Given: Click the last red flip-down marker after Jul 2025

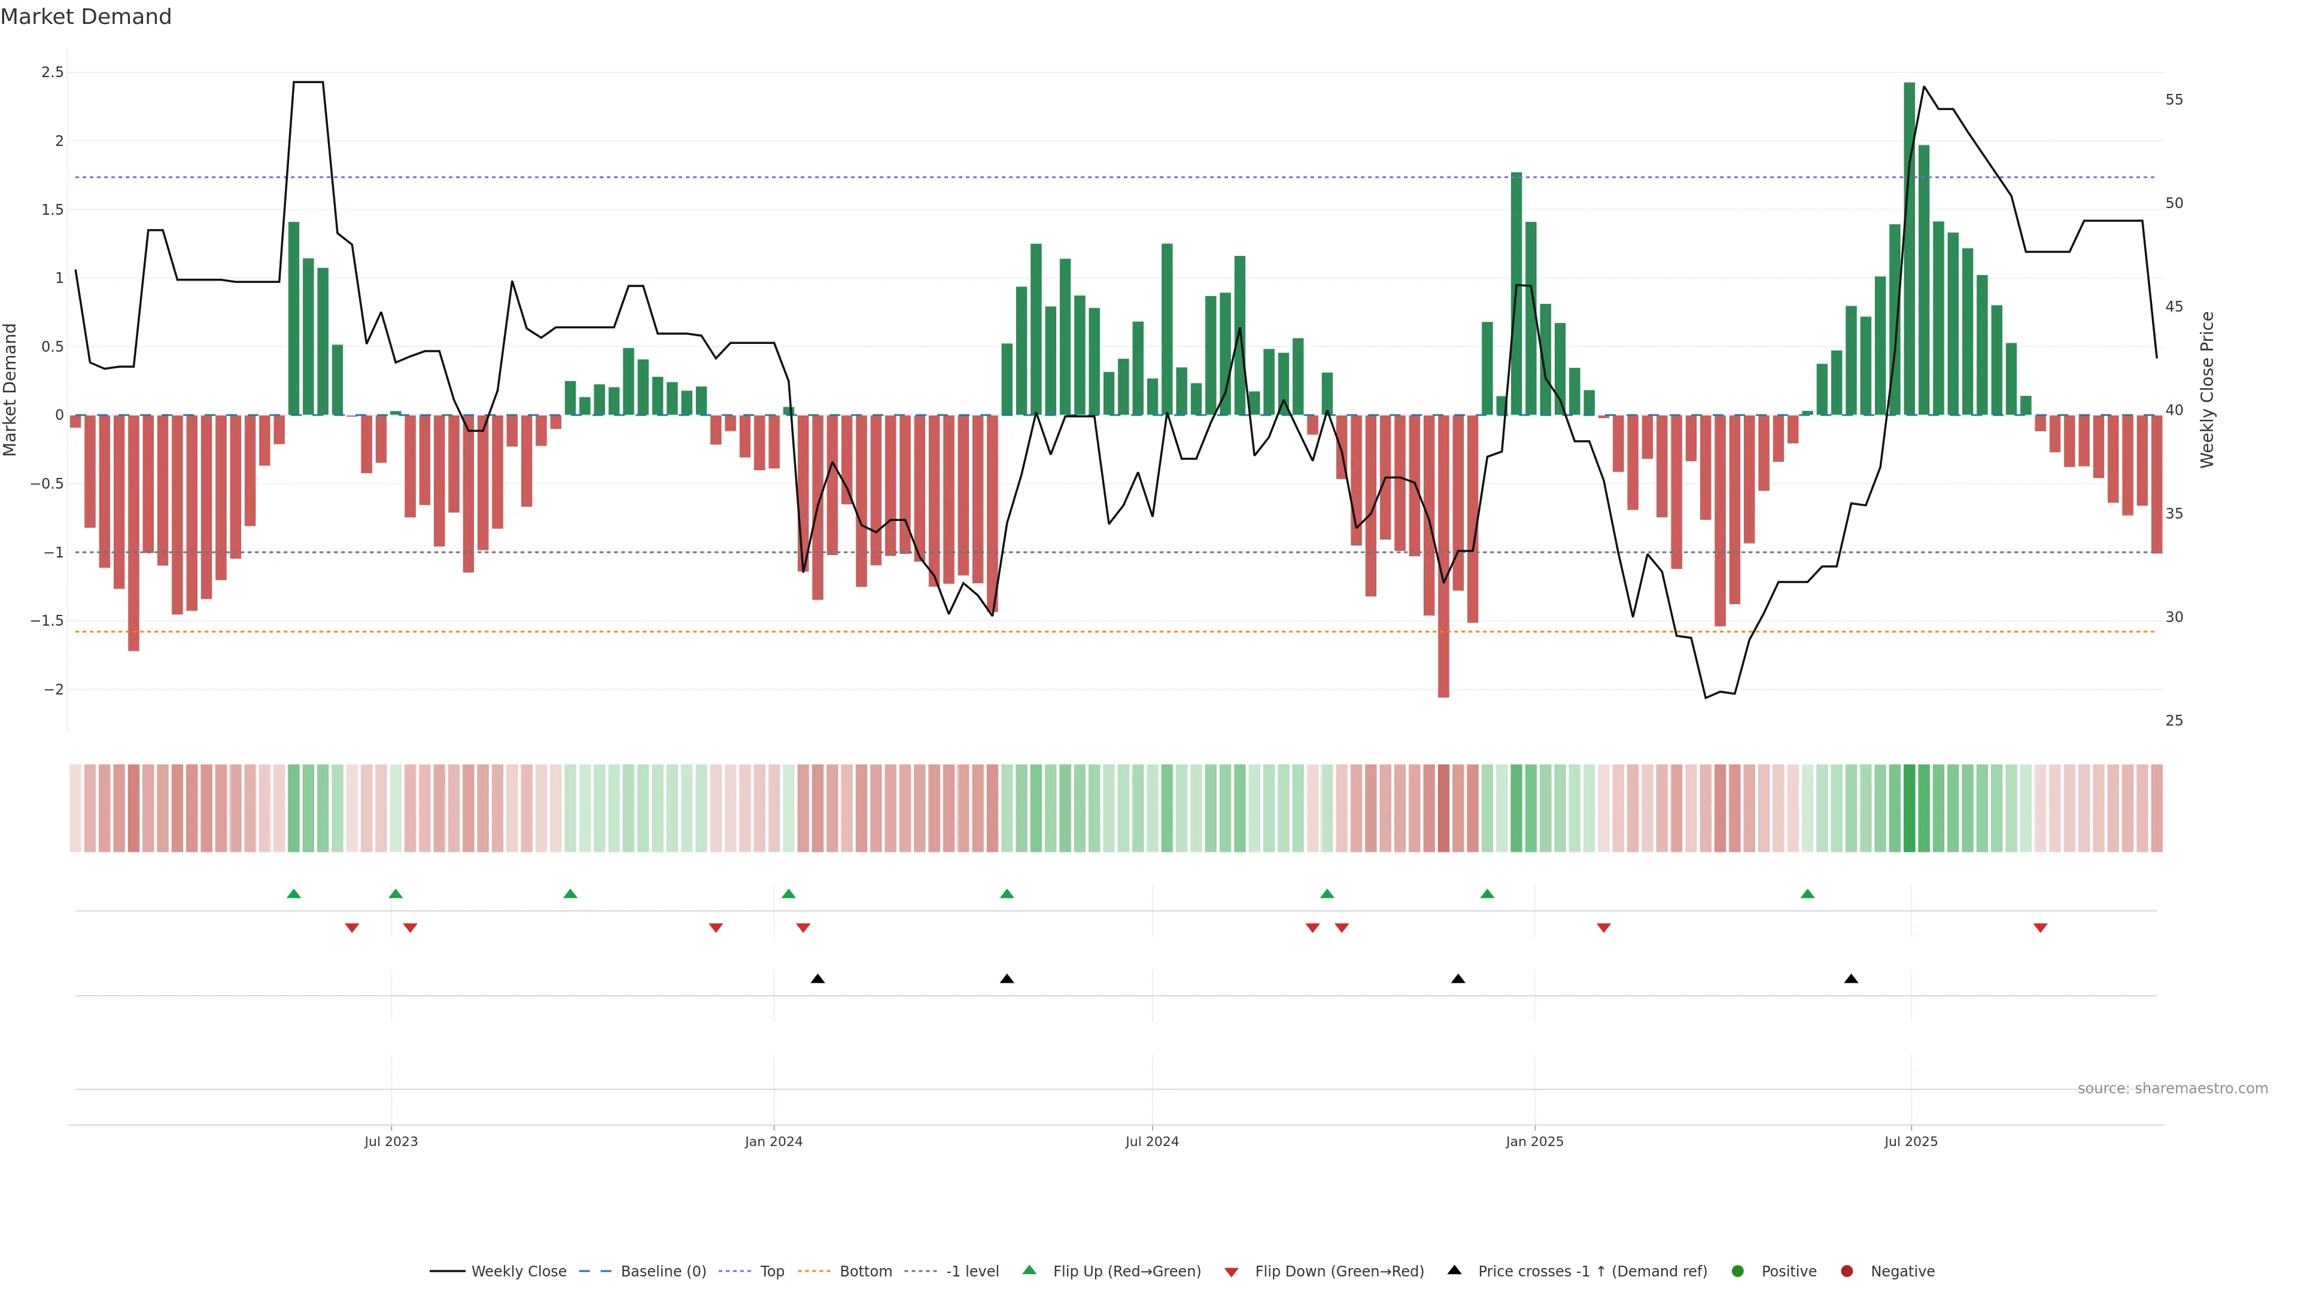Looking at the screenshot, I should point(2040,928).
